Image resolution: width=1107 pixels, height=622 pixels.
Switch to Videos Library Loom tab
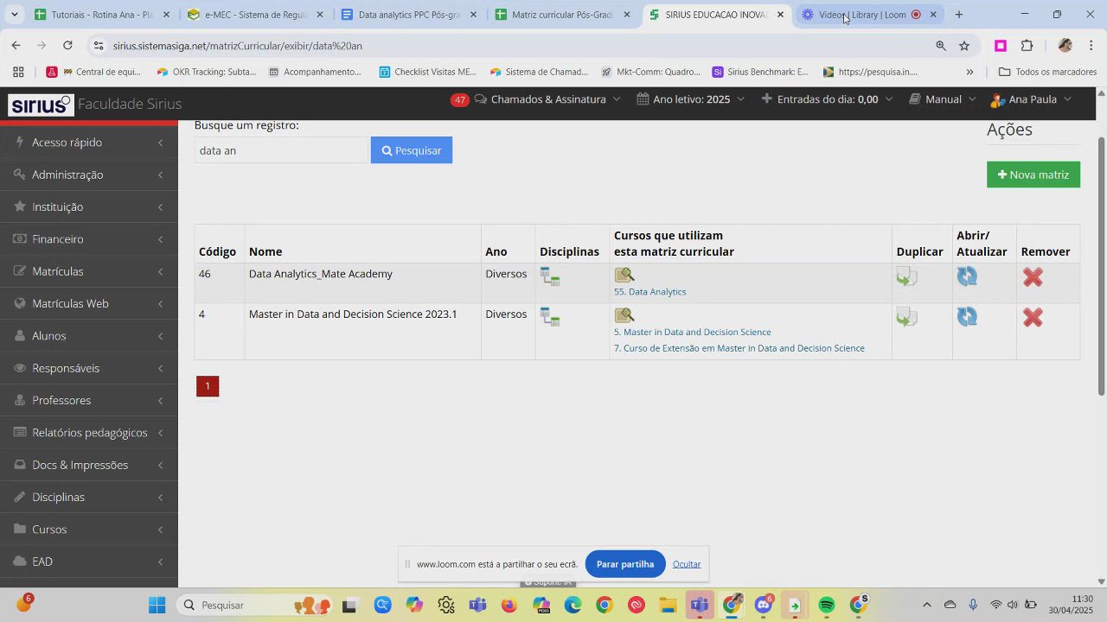click(x=869, y=15)
